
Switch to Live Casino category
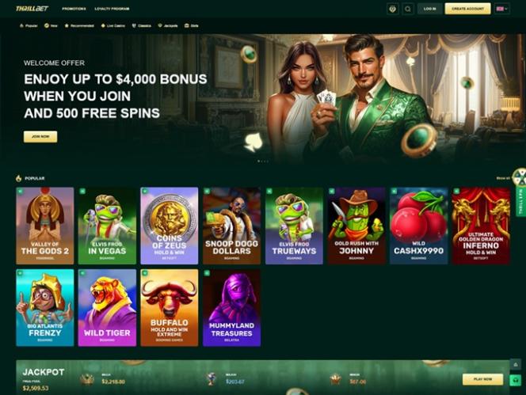coord(113,25)
